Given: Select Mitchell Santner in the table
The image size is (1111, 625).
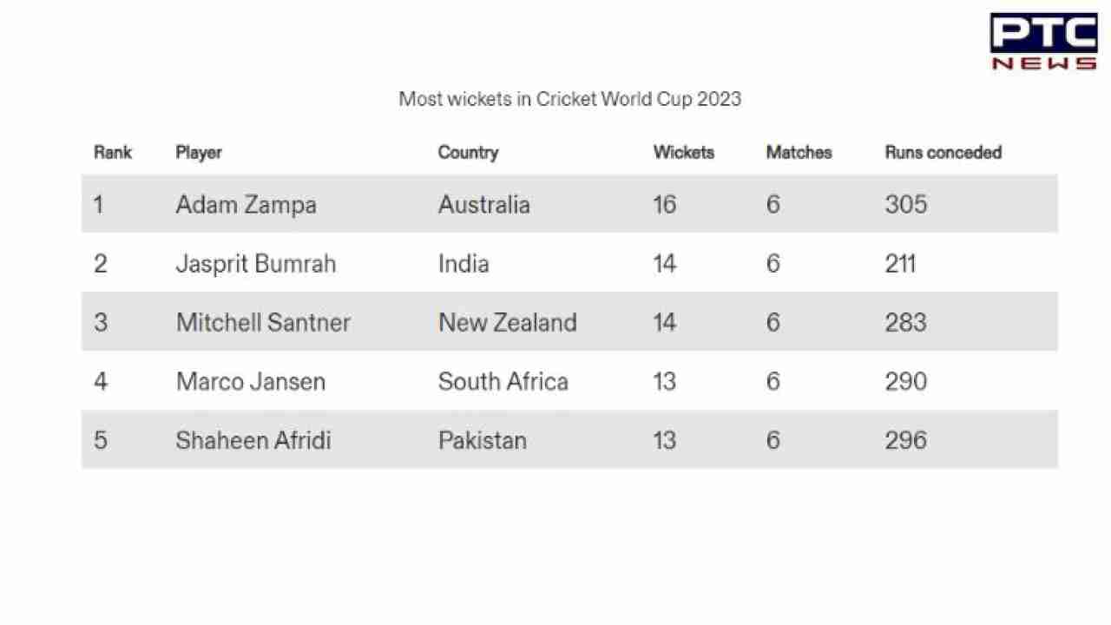Looking at the screenshot, I should [263, 323].
